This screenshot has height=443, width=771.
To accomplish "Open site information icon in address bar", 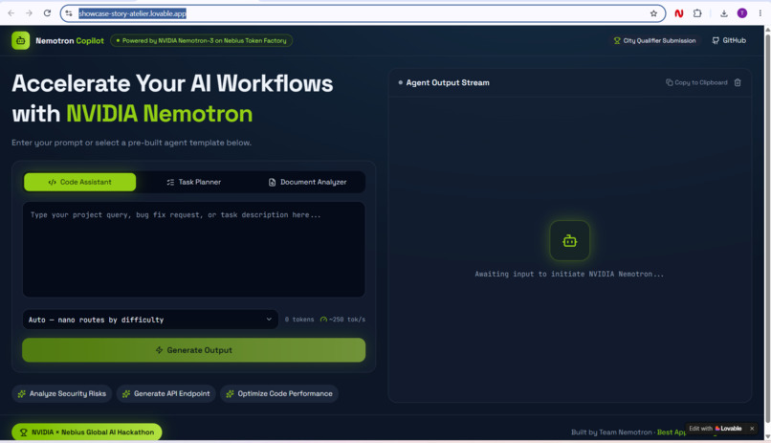I will [x=69, y=13].
